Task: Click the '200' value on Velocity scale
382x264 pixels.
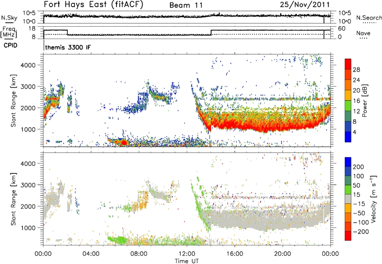Action: click(x=359, y=167)
